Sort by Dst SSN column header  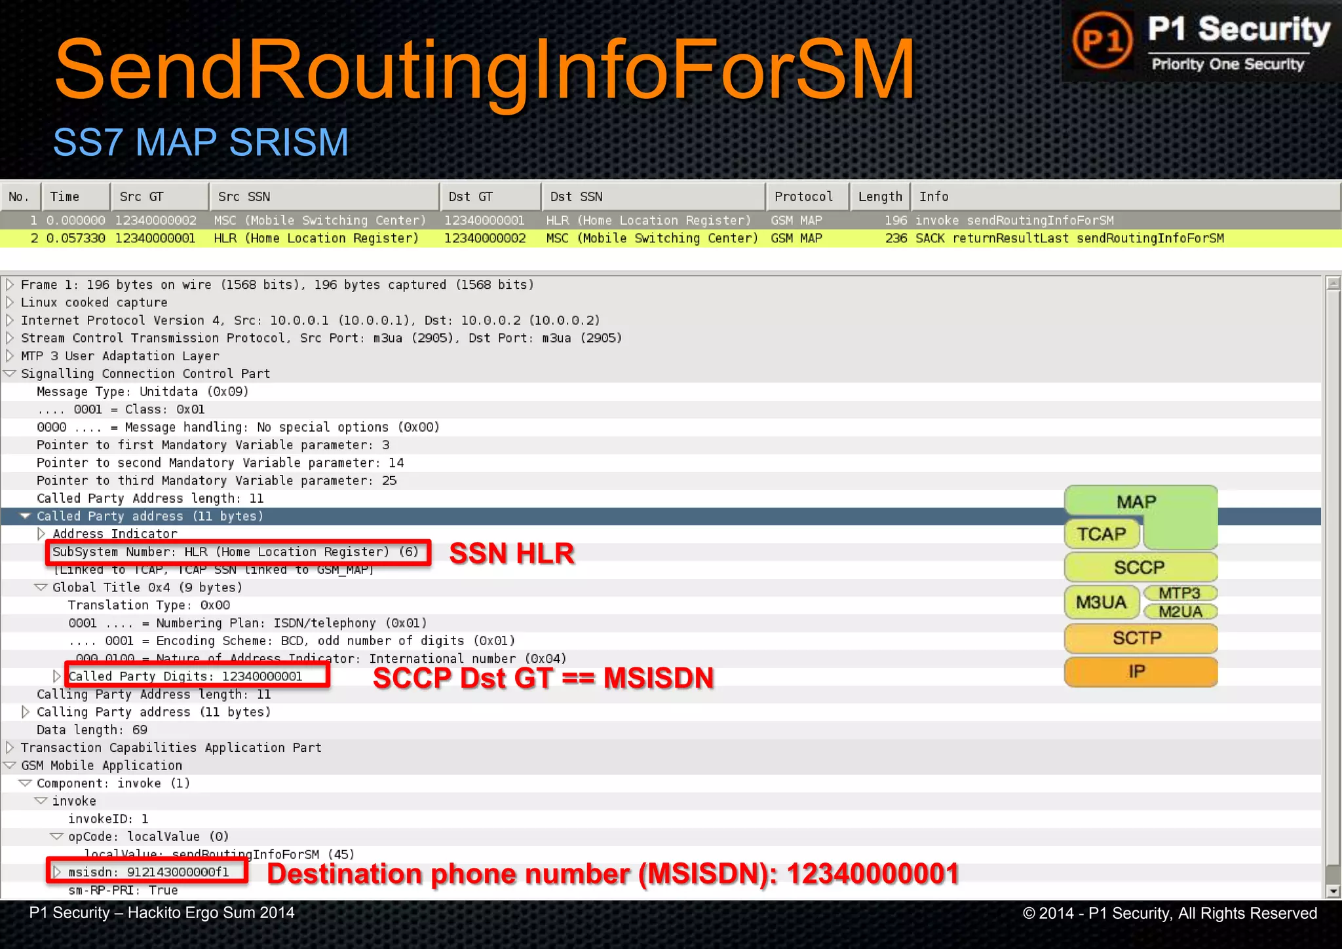coord(654,196)
